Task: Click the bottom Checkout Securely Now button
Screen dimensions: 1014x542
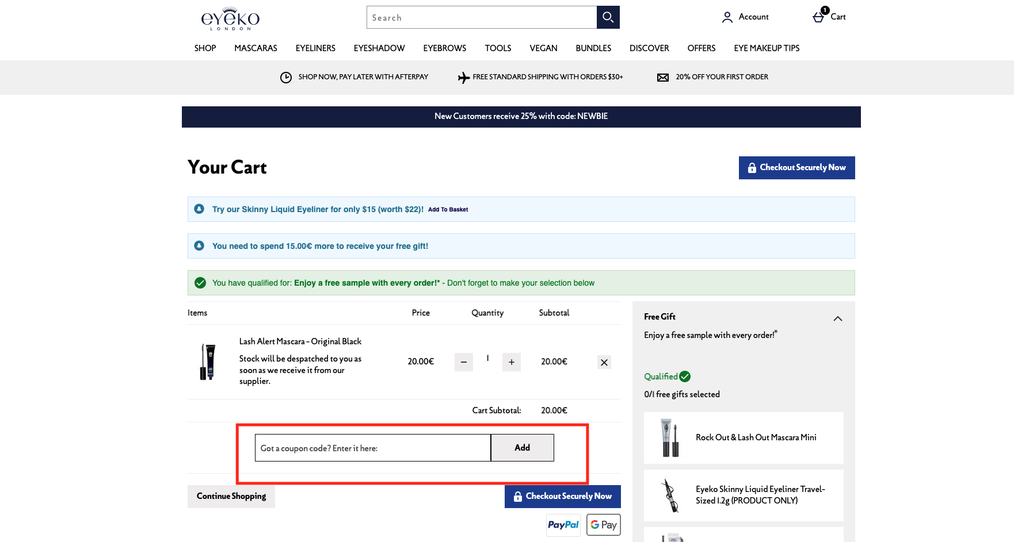Action: (x=563, y=497)
